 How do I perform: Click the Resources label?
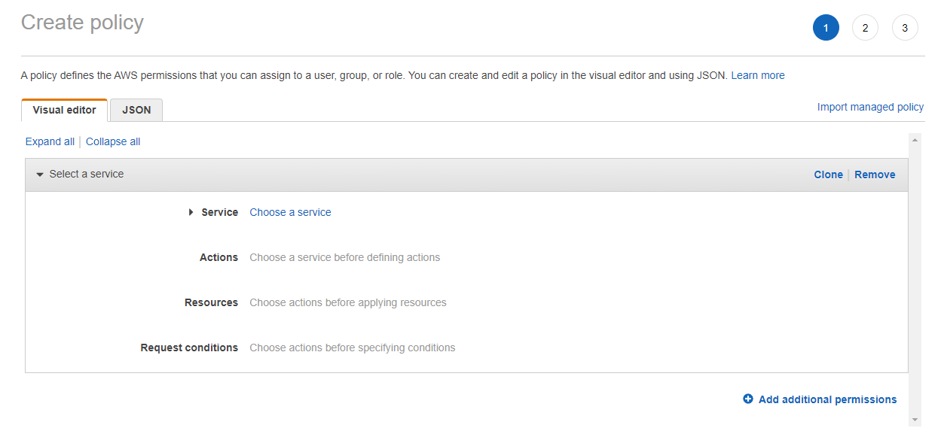[211, 302]
